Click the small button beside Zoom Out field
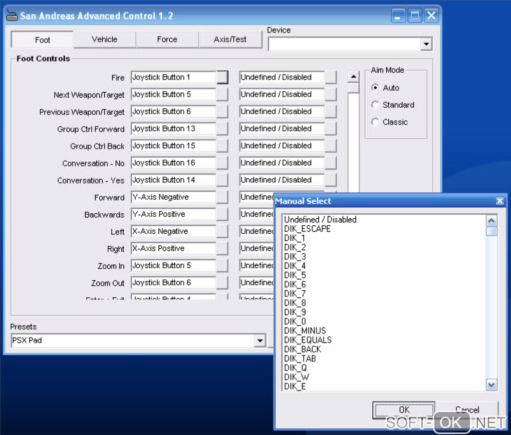 click(x=222, y=283)
